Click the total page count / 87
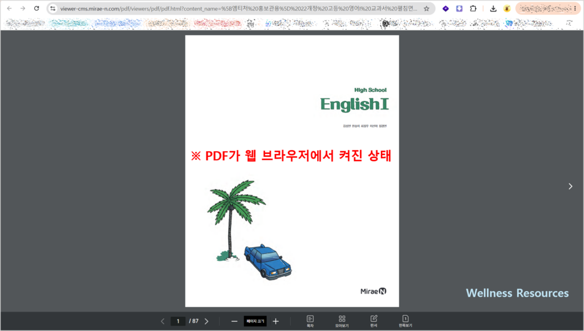Screen dimensions: 584x331 (194, 321)
